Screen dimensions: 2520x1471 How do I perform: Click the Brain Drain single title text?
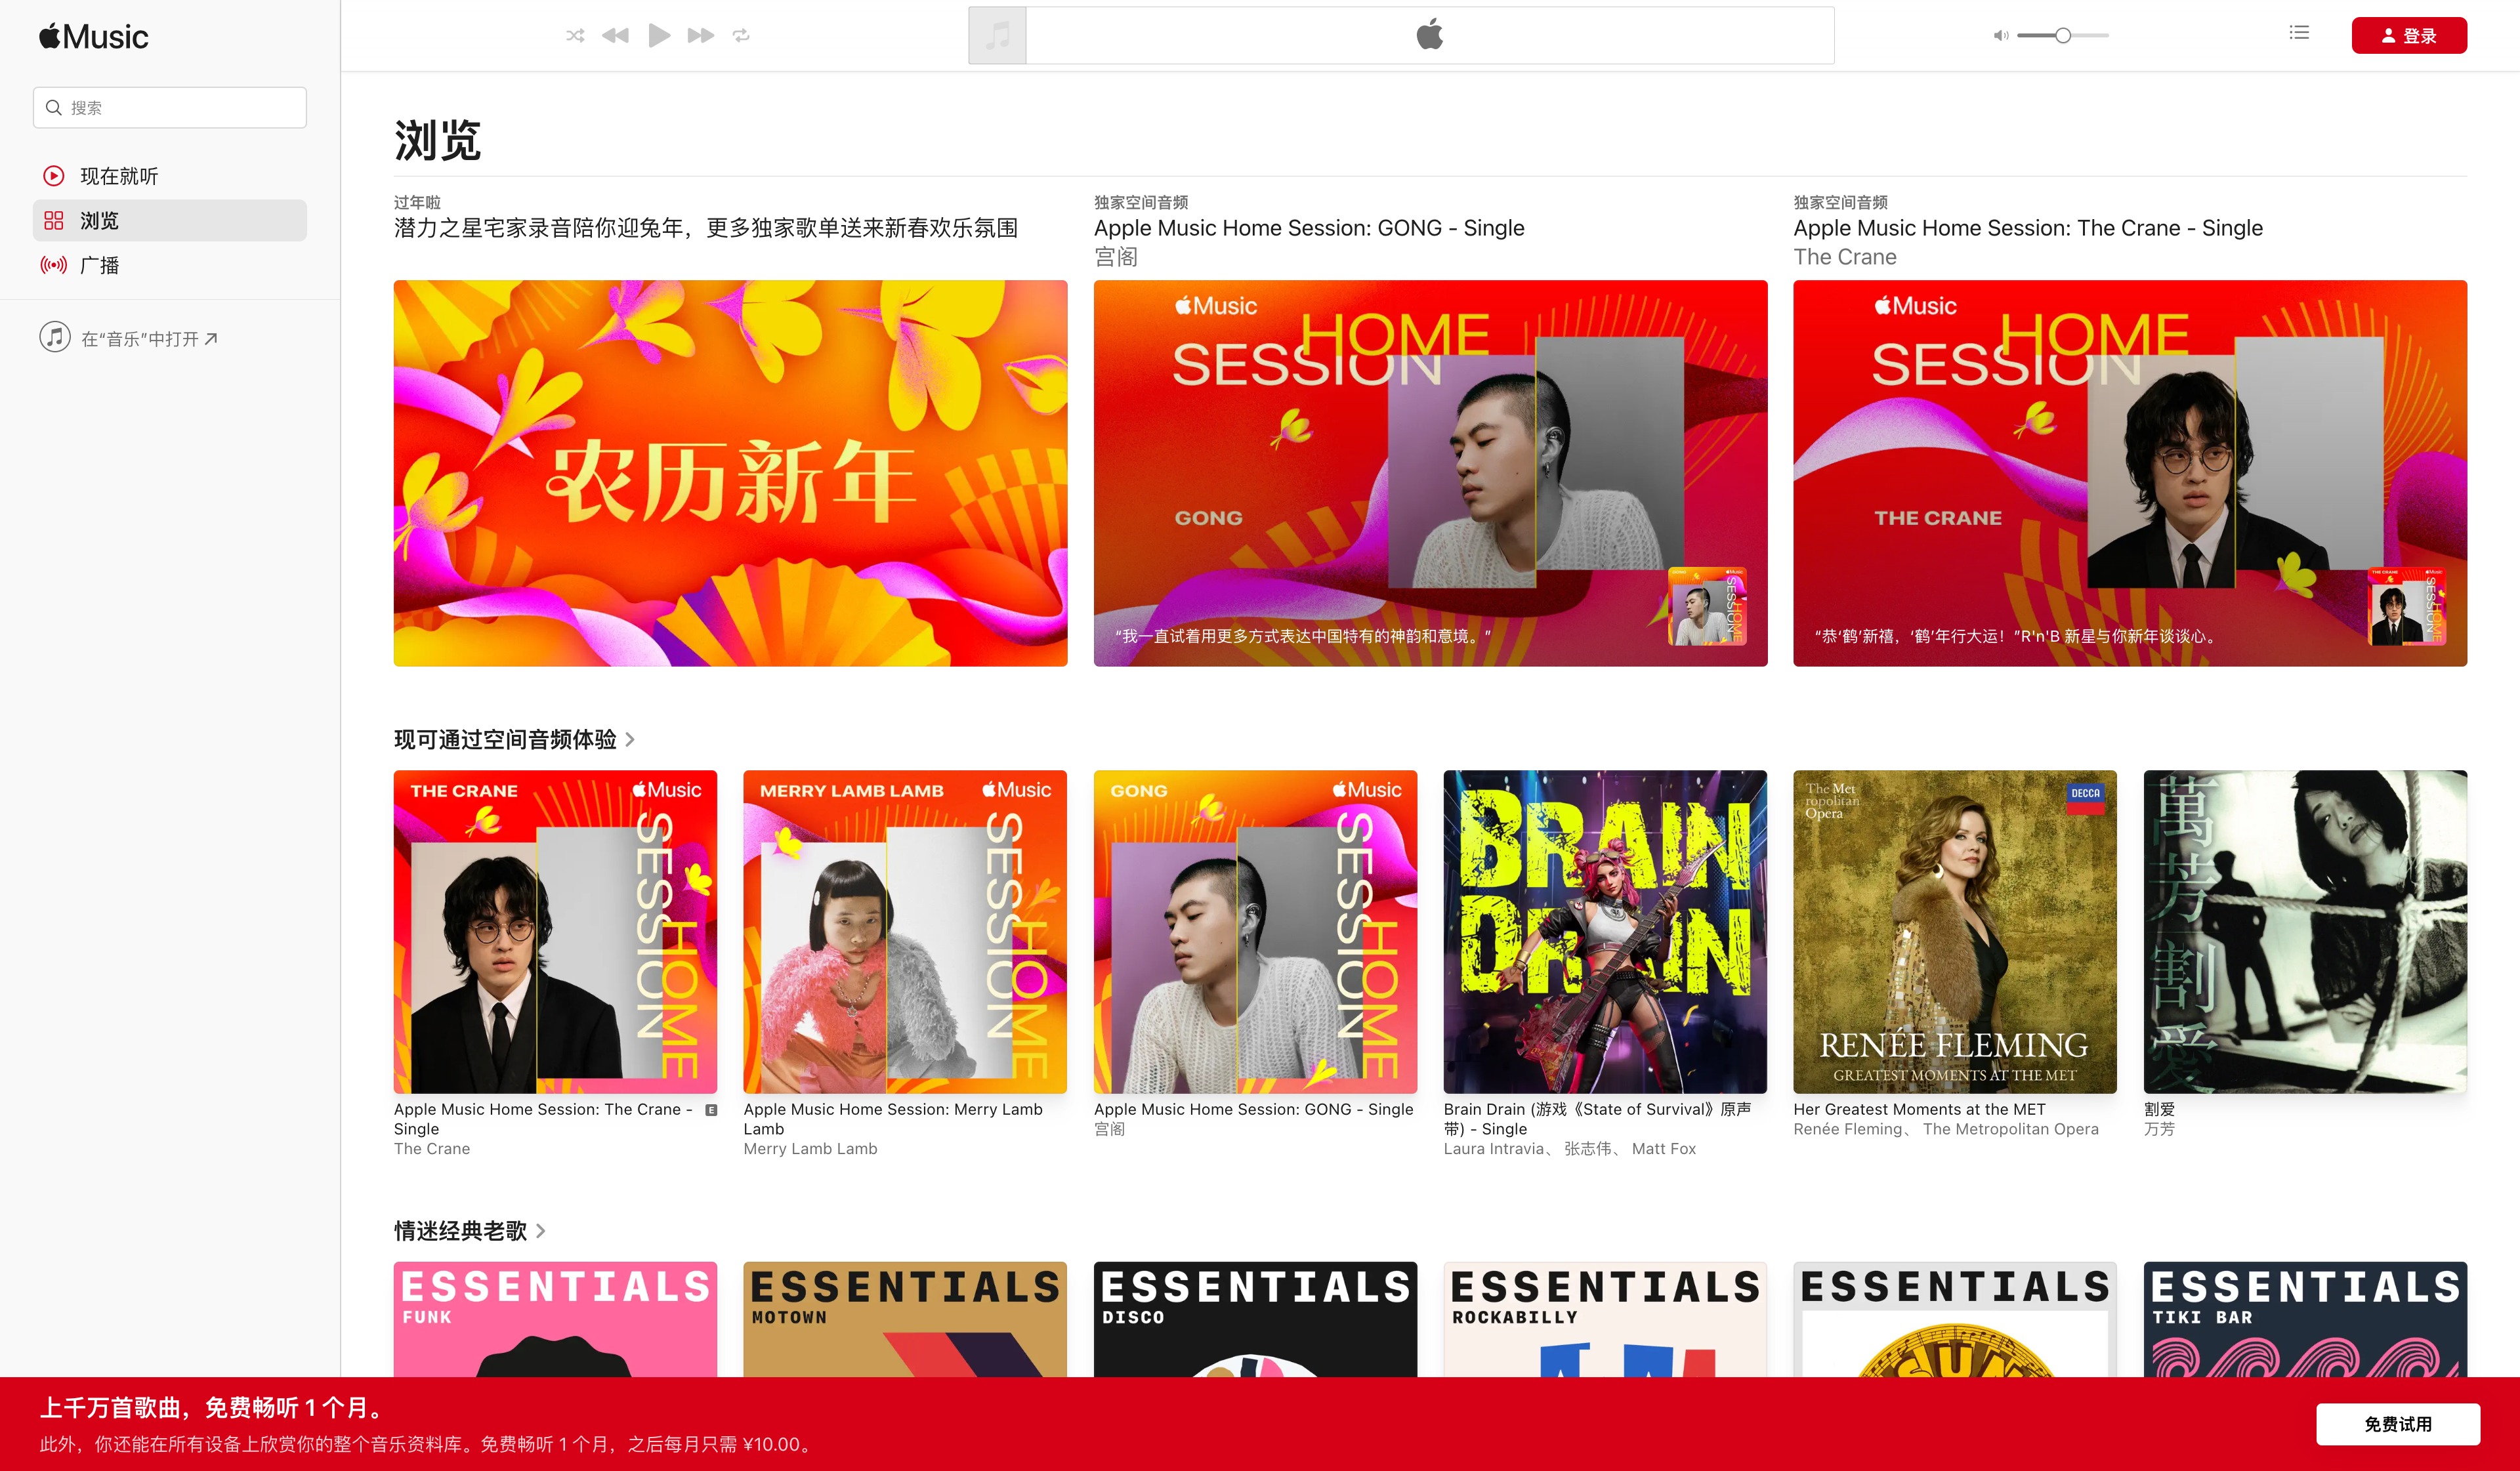click(x=1597, y=1119)
